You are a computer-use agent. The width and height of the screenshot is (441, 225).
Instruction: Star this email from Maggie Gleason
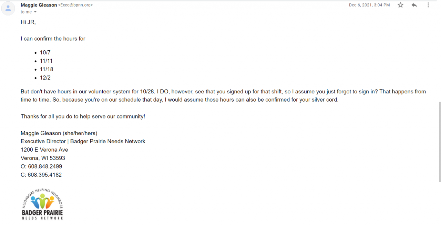click(x=400, y=5)
